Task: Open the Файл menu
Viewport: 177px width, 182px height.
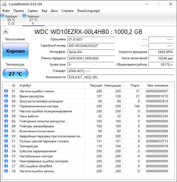Action: [6, 11]
